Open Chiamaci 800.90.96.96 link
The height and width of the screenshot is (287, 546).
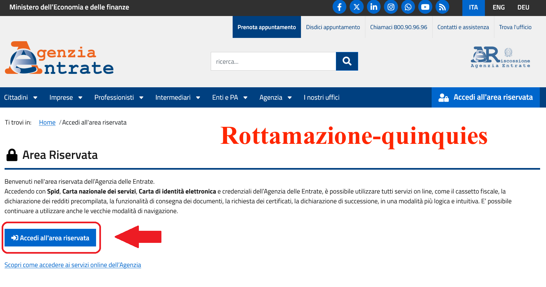coord(399,27)
